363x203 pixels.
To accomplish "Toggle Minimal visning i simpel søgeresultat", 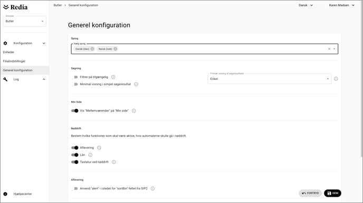I will 74,84.
